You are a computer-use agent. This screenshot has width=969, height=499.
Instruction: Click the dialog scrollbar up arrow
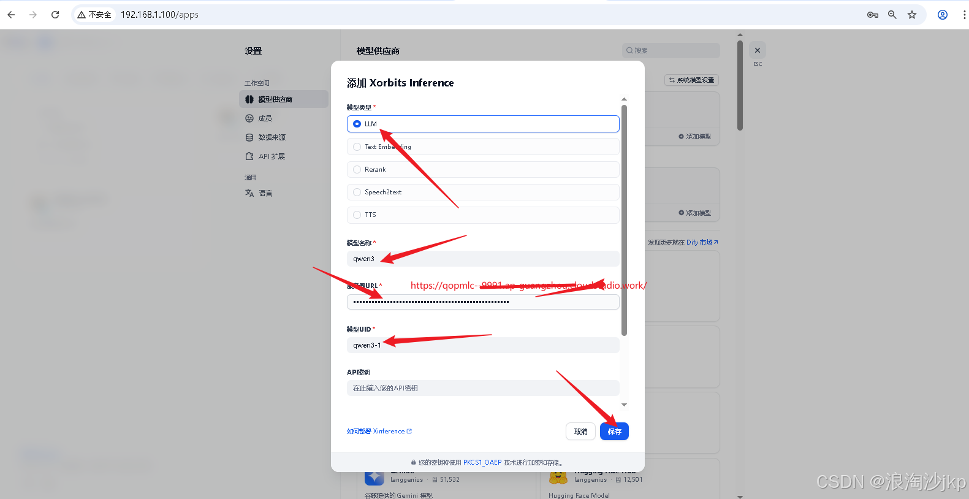pyautogui.click(x=624, y=99)
